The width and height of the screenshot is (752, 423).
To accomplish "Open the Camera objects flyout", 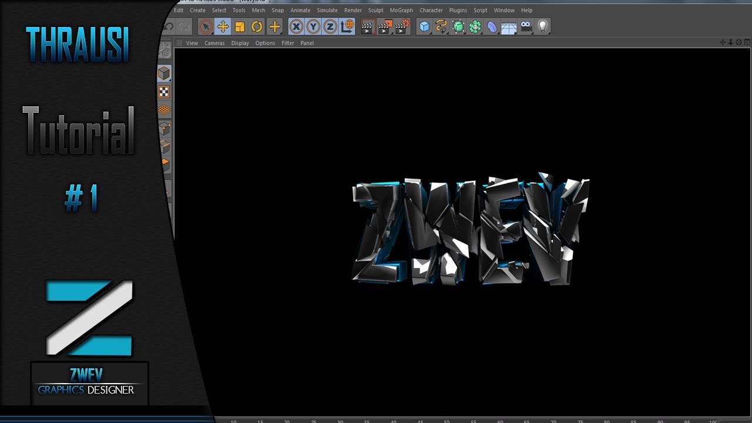I will coord(526,26).
